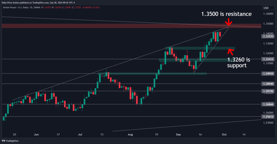The width and height of the screenshot is (277, 144).
Task: Select the 1.25612 price line label
Action: [x=268, y=117]
